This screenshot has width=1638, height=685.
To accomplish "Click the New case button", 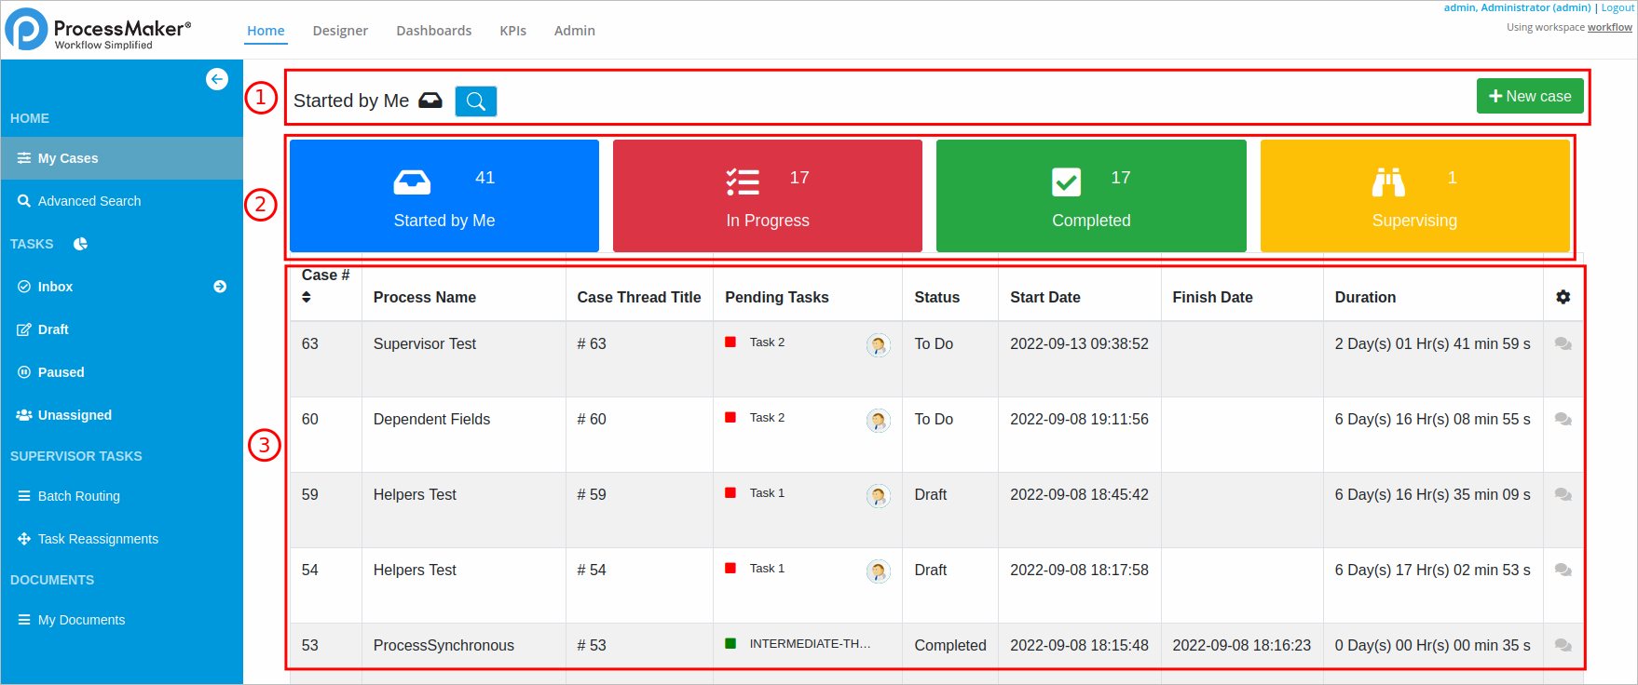I will 1529,96.
